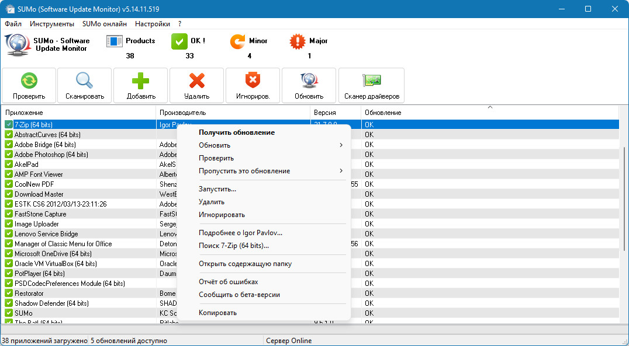Click the green check icon beside PotPlayer
The width and height of the screenshot is (629, 346).
[x=9, y=274]
